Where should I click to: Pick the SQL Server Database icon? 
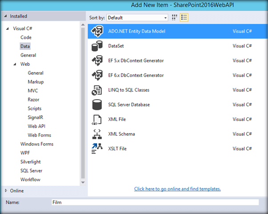click(97, 105)
